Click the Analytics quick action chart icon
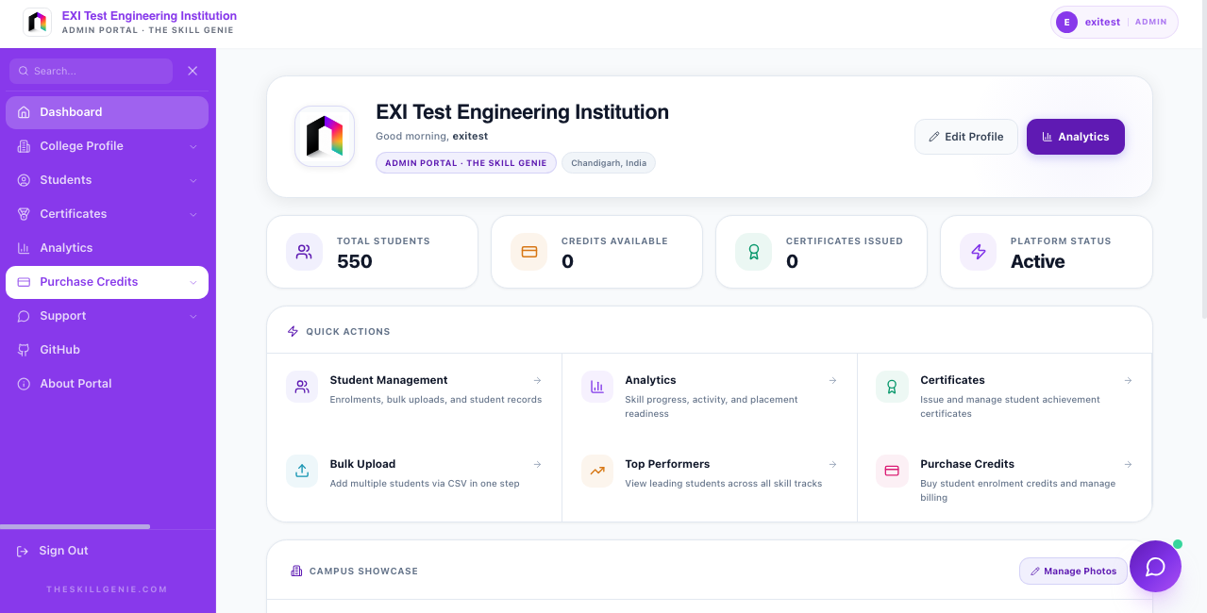 [597, 387]
